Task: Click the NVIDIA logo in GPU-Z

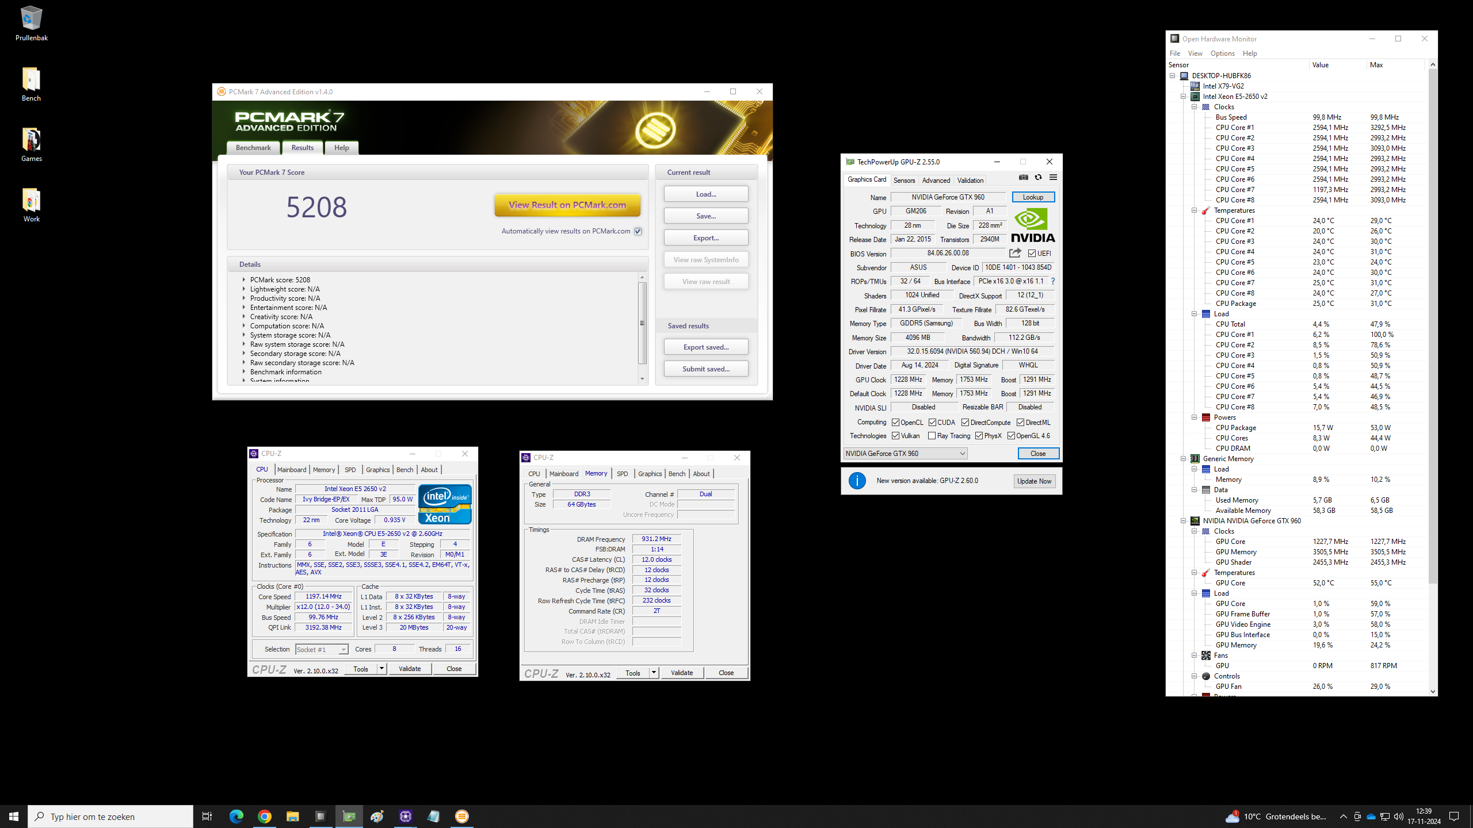Action: 1033,225
